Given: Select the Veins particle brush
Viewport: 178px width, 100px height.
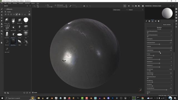Looking at the screenshot, I should 26,42.
